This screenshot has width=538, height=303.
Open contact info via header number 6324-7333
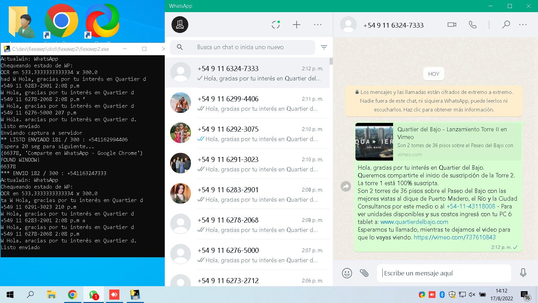pos(393,25)
